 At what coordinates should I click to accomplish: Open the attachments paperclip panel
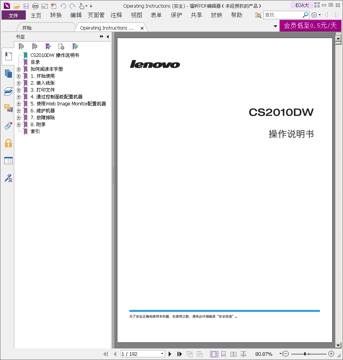(8, 126)
